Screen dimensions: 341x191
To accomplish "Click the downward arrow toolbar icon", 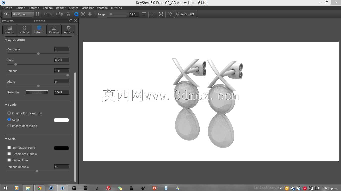I will (x=90, y=14).
